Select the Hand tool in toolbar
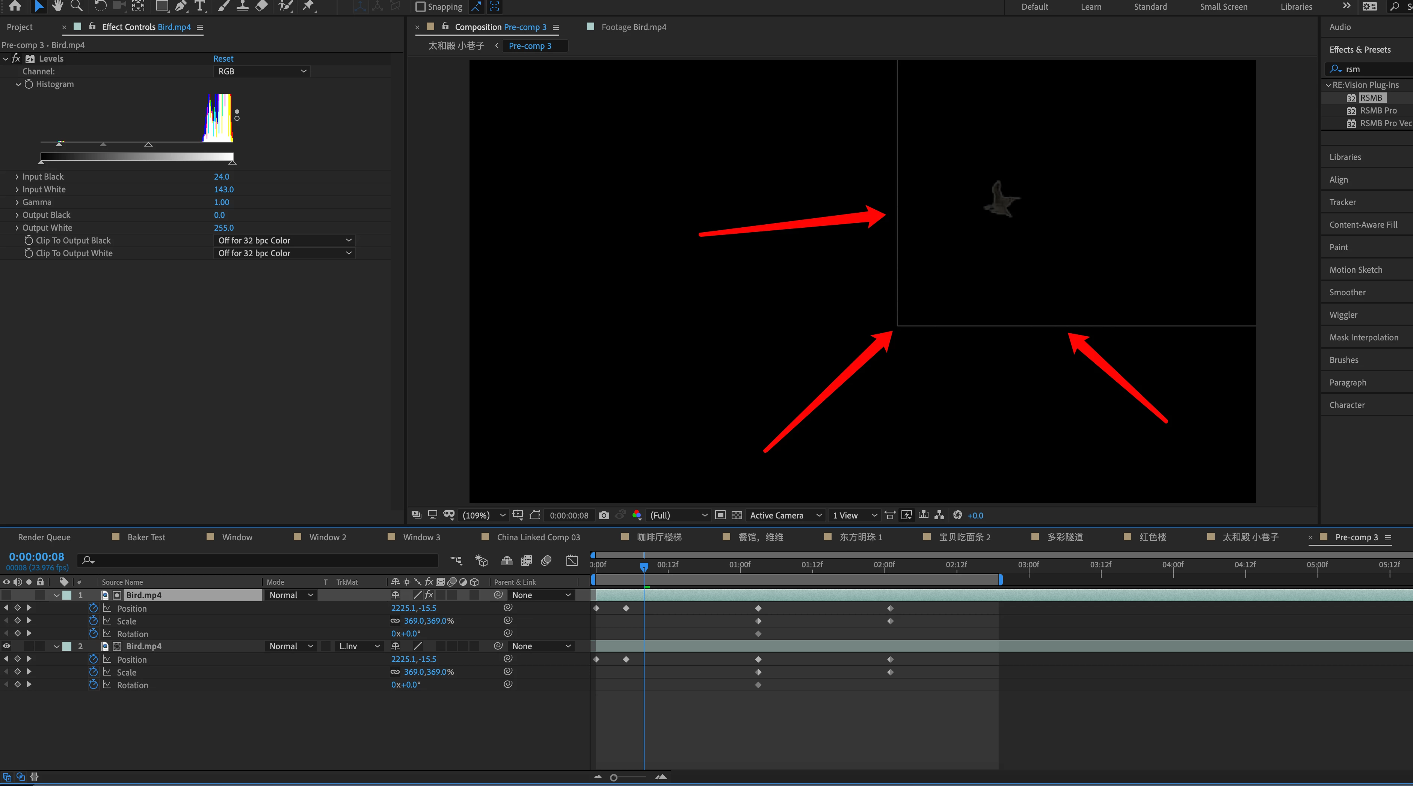This screenshot has width=1413, height=786. pos(57,6)
